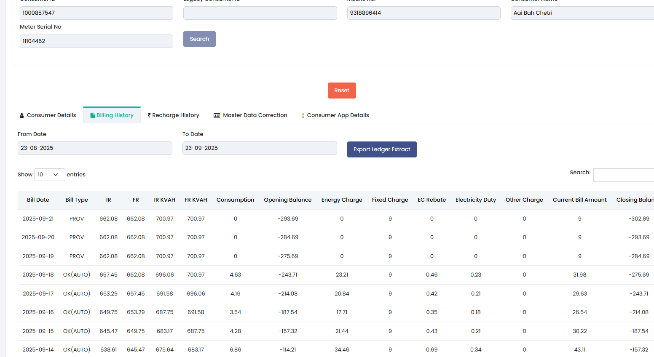The image size is (654, 357).
Task: Sort by Current Bill Amount header
Action: click(x=579, y=200)
